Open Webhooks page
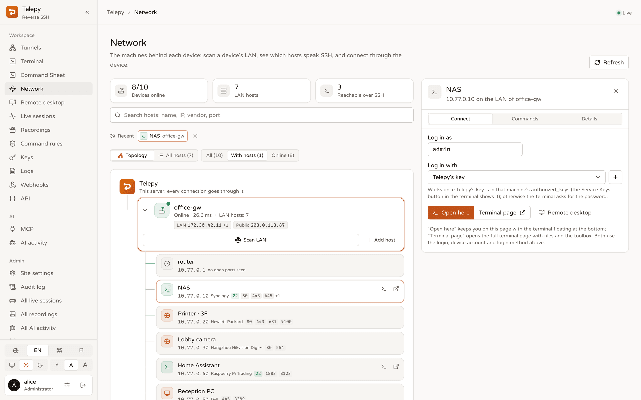The image size is (641, 400). (x=49, y=185)
